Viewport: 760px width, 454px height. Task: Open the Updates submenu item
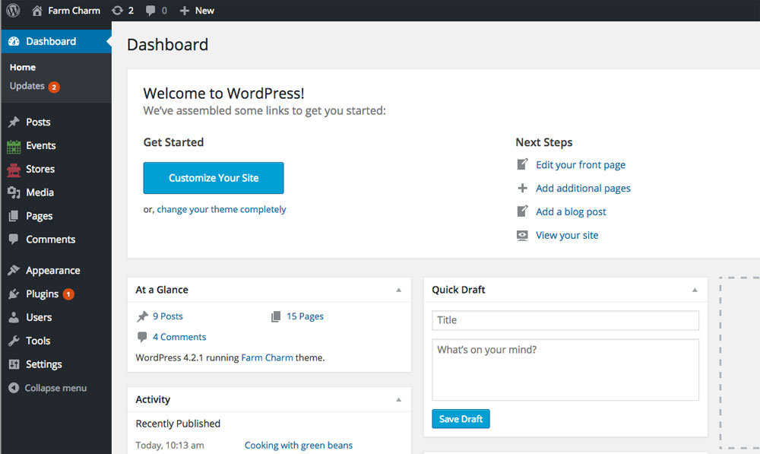pyautogui.click(x=27, y=86)
